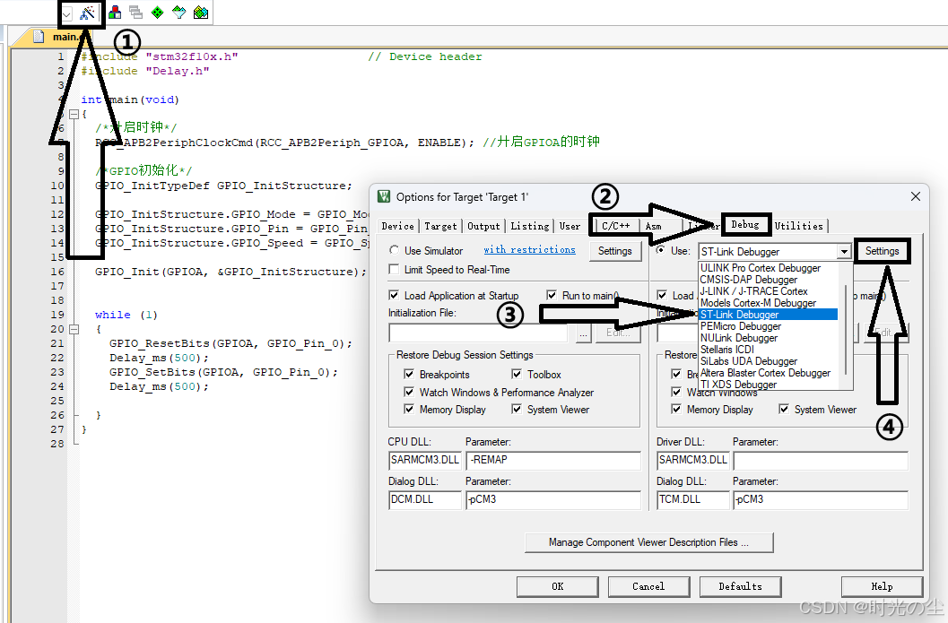Close the Options for Target dialog
Viewport: 948px width, 623px height.
[916, 196]
